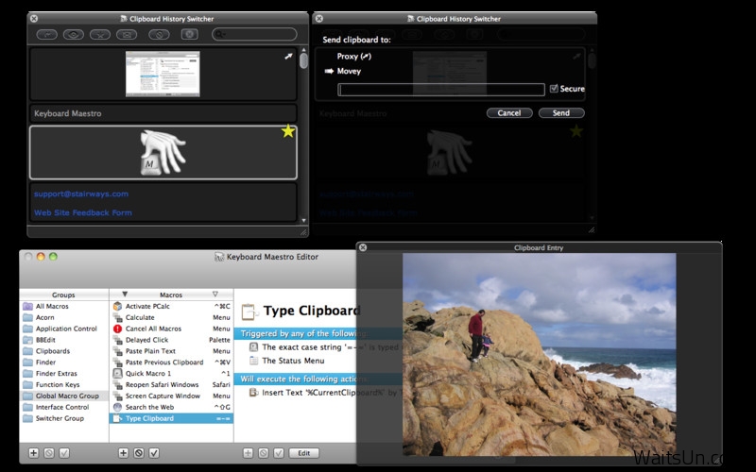Click the hollow sort triangle in Macros header

coord(215,294)
